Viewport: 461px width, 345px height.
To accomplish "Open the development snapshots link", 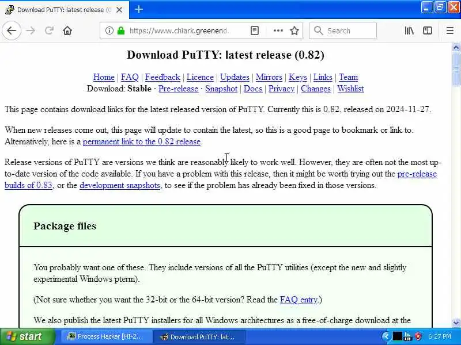I will (120, 185).
